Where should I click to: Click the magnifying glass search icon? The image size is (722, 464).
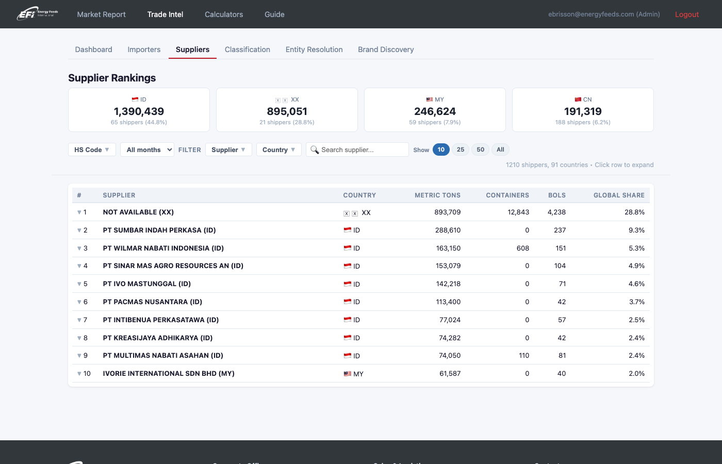[x=314, y=150]
